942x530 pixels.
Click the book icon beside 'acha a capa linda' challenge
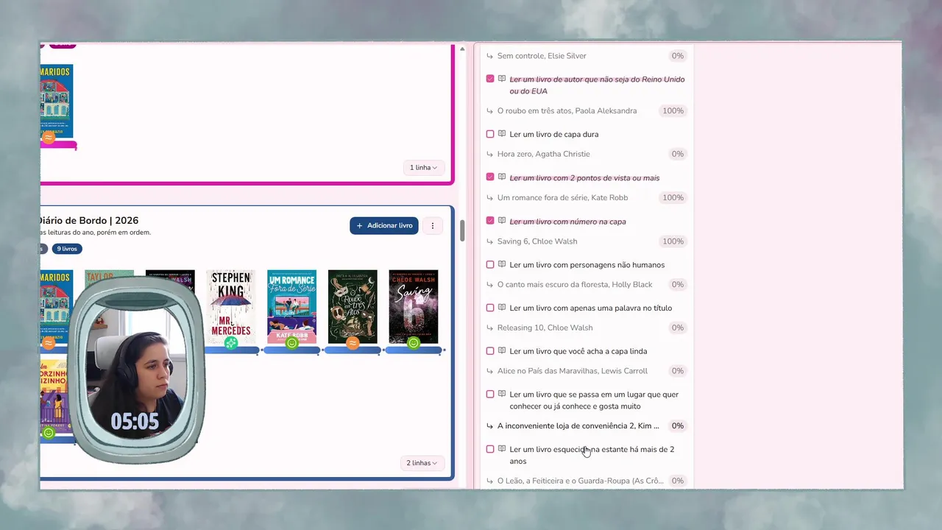[502, 351]
